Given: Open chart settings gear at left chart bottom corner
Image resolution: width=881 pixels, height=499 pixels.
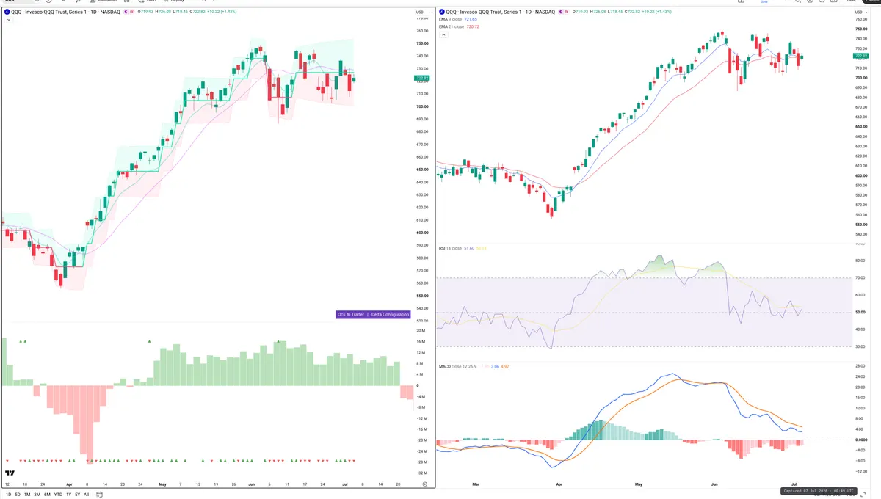Looking at the screenshot, I should point(425,485).
